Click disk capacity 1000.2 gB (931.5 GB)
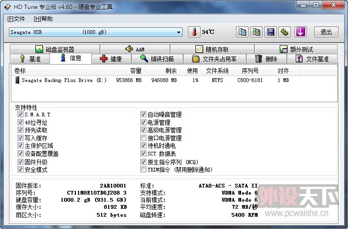Viewport: 348px width, 229px height. point(93,200)
